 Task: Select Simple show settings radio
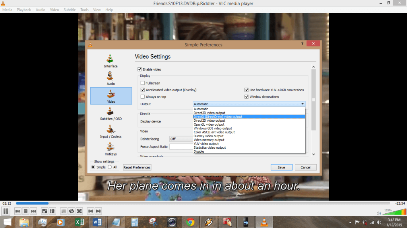click(93, 167)
